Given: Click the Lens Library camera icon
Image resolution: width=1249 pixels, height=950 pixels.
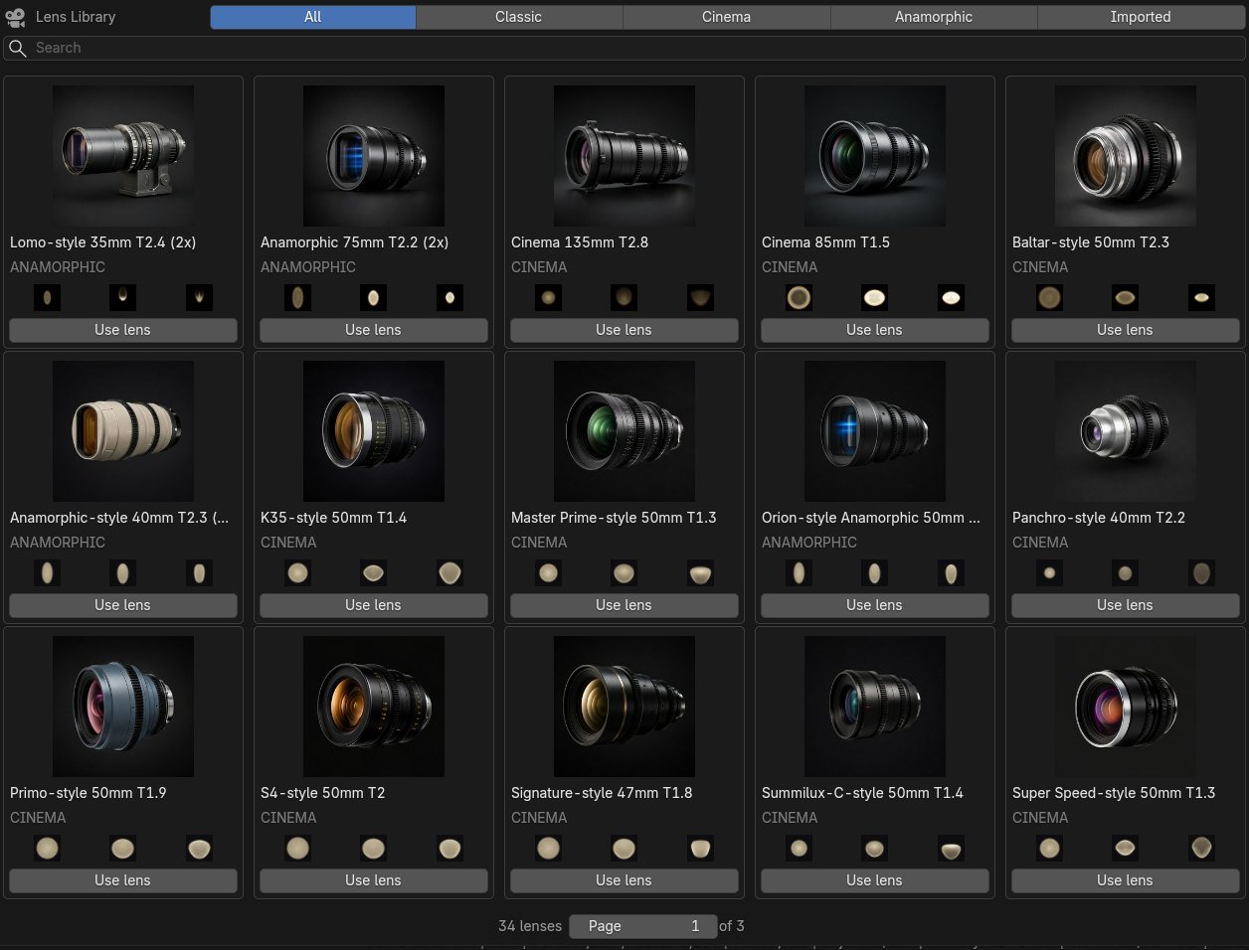Looking at the screenshot, I should [x=15, y=17].
